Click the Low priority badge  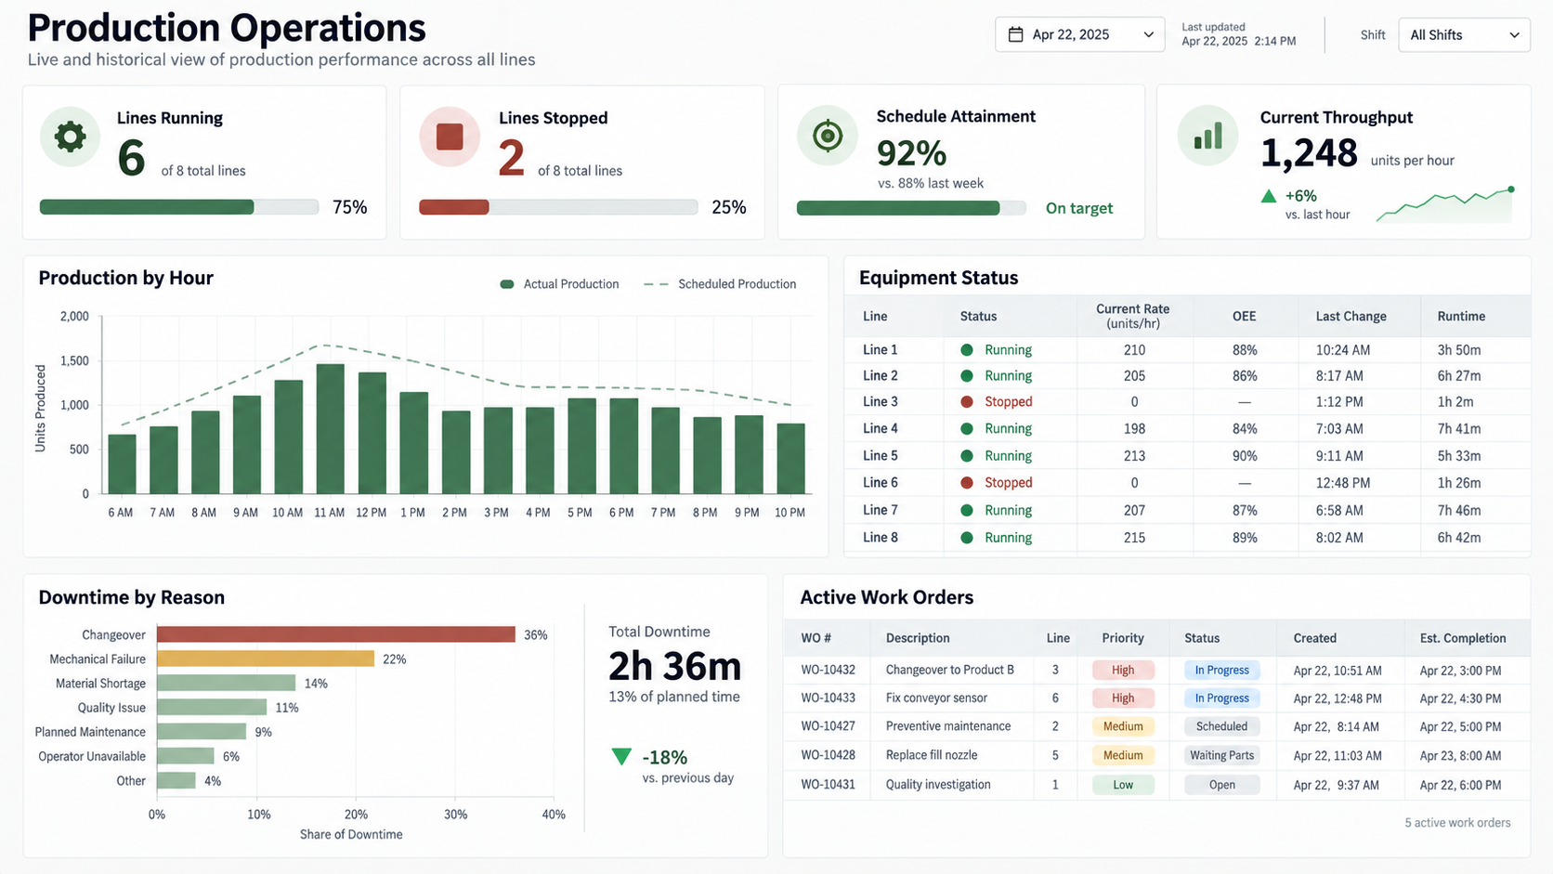(x=1123, y=785)
